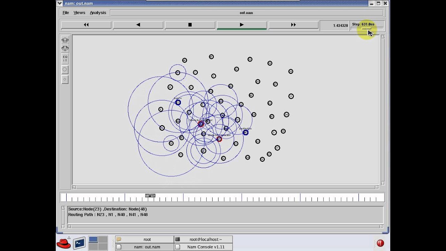The height and width of the screenshot is (251, 446).
Task: Select node 16 in the topology
Action: [x=170, y=87]
